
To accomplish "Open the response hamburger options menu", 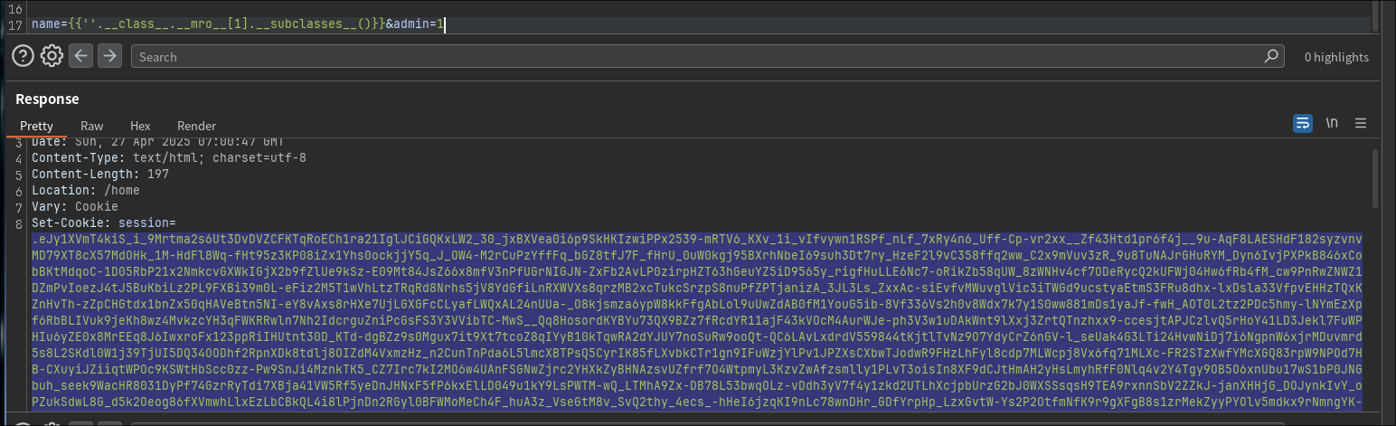I will (x=1360, y=123).
